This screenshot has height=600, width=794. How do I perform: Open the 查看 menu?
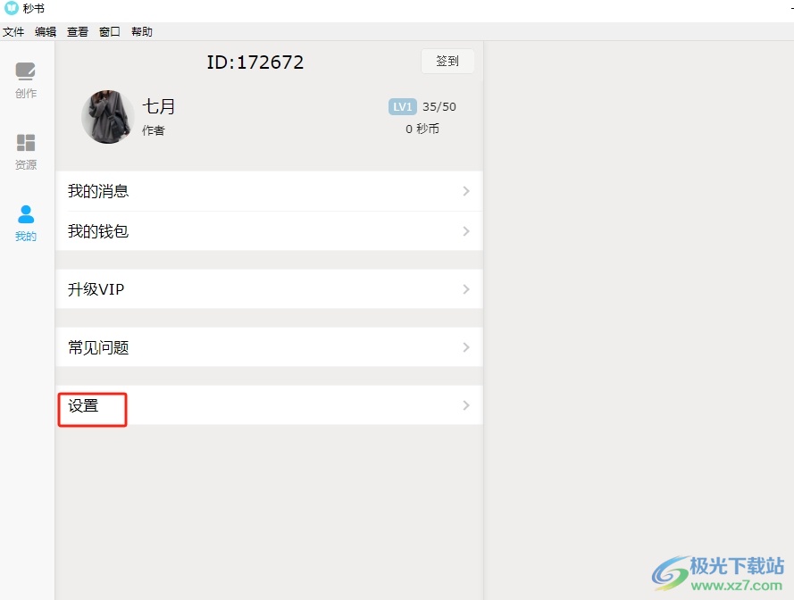coord(78,32)
